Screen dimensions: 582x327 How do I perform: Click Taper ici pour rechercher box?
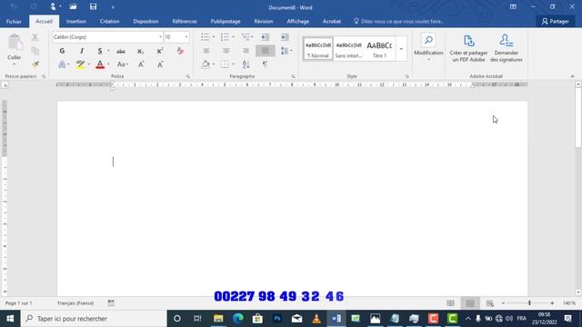tap(94, 319)
